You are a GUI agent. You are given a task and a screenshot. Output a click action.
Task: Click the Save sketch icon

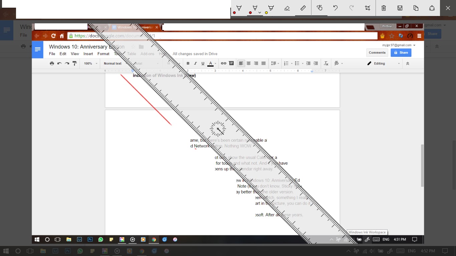click(400, 8)
